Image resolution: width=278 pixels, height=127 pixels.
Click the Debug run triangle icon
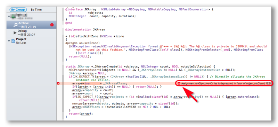[x=15, y=33]
